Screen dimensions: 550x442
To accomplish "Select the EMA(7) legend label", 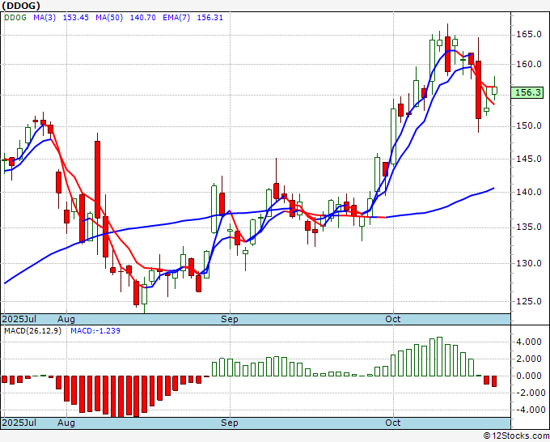I will pos(176,18).
